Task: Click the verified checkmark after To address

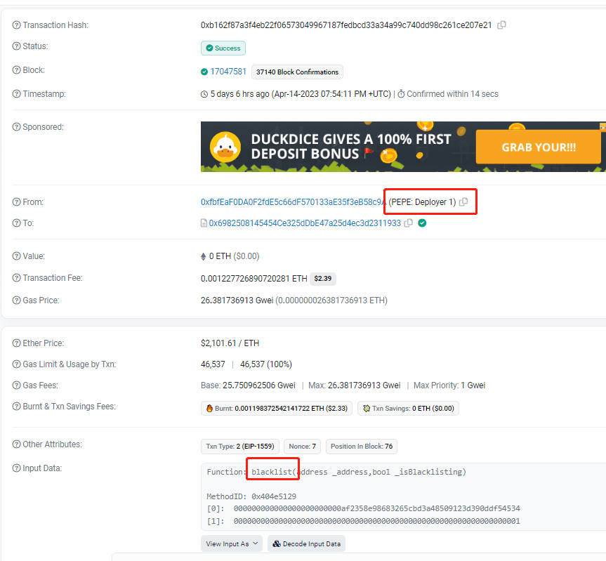Action: [x=422, y=223]
